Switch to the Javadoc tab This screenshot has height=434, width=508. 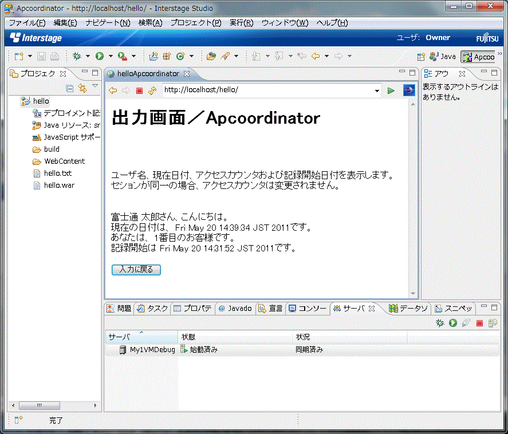(235, 309)
